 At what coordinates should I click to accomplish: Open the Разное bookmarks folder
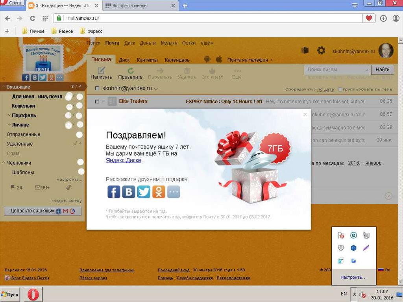pyautogui.click(x=62, y=31)
